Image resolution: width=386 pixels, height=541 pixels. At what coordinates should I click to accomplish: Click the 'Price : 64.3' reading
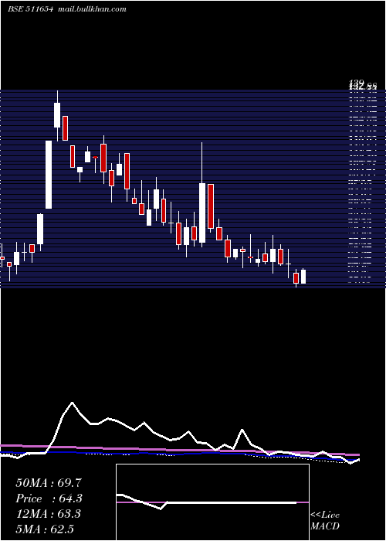pyautogui.click(x=49, y=498)
